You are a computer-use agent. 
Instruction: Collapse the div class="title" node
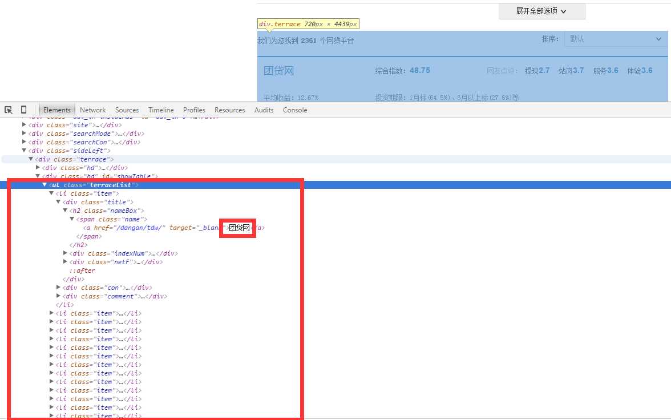[x=58, y=201]
